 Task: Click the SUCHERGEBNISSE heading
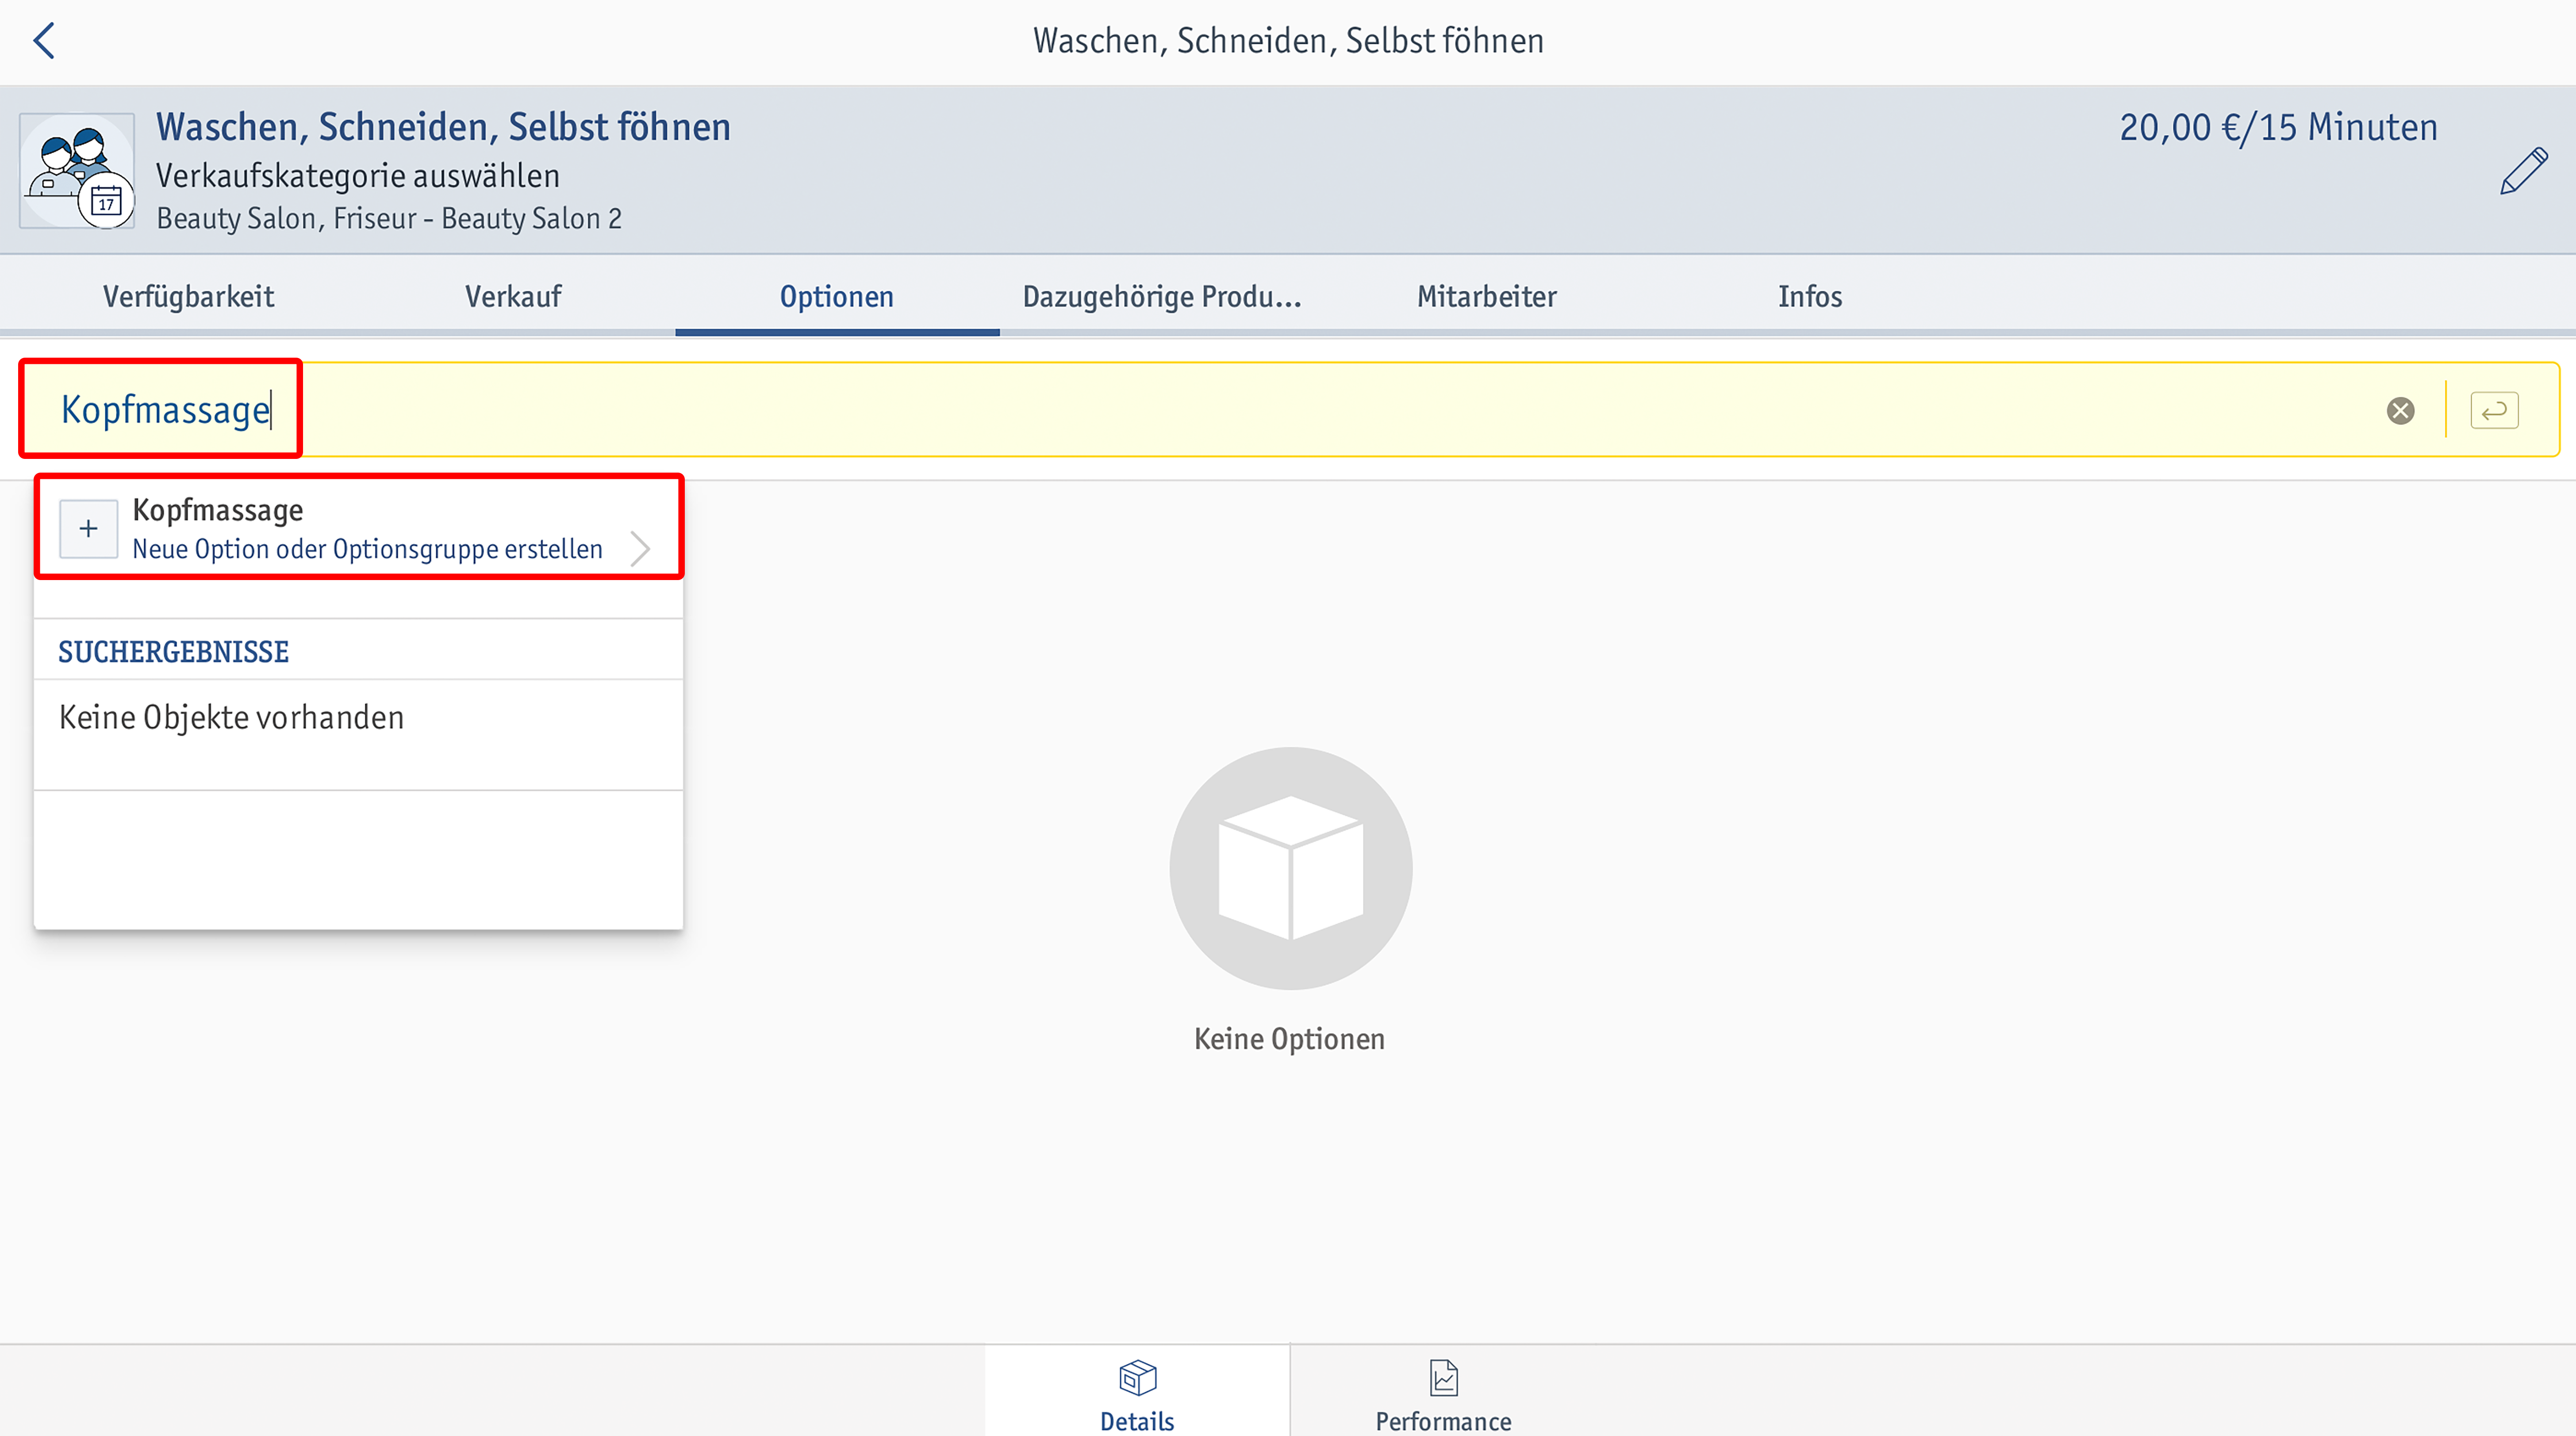pos(173,652)
